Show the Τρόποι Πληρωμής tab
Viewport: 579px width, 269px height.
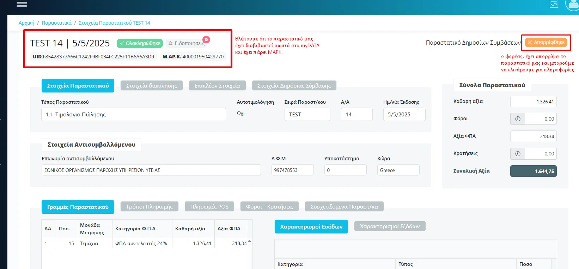[x=150, y=207]
